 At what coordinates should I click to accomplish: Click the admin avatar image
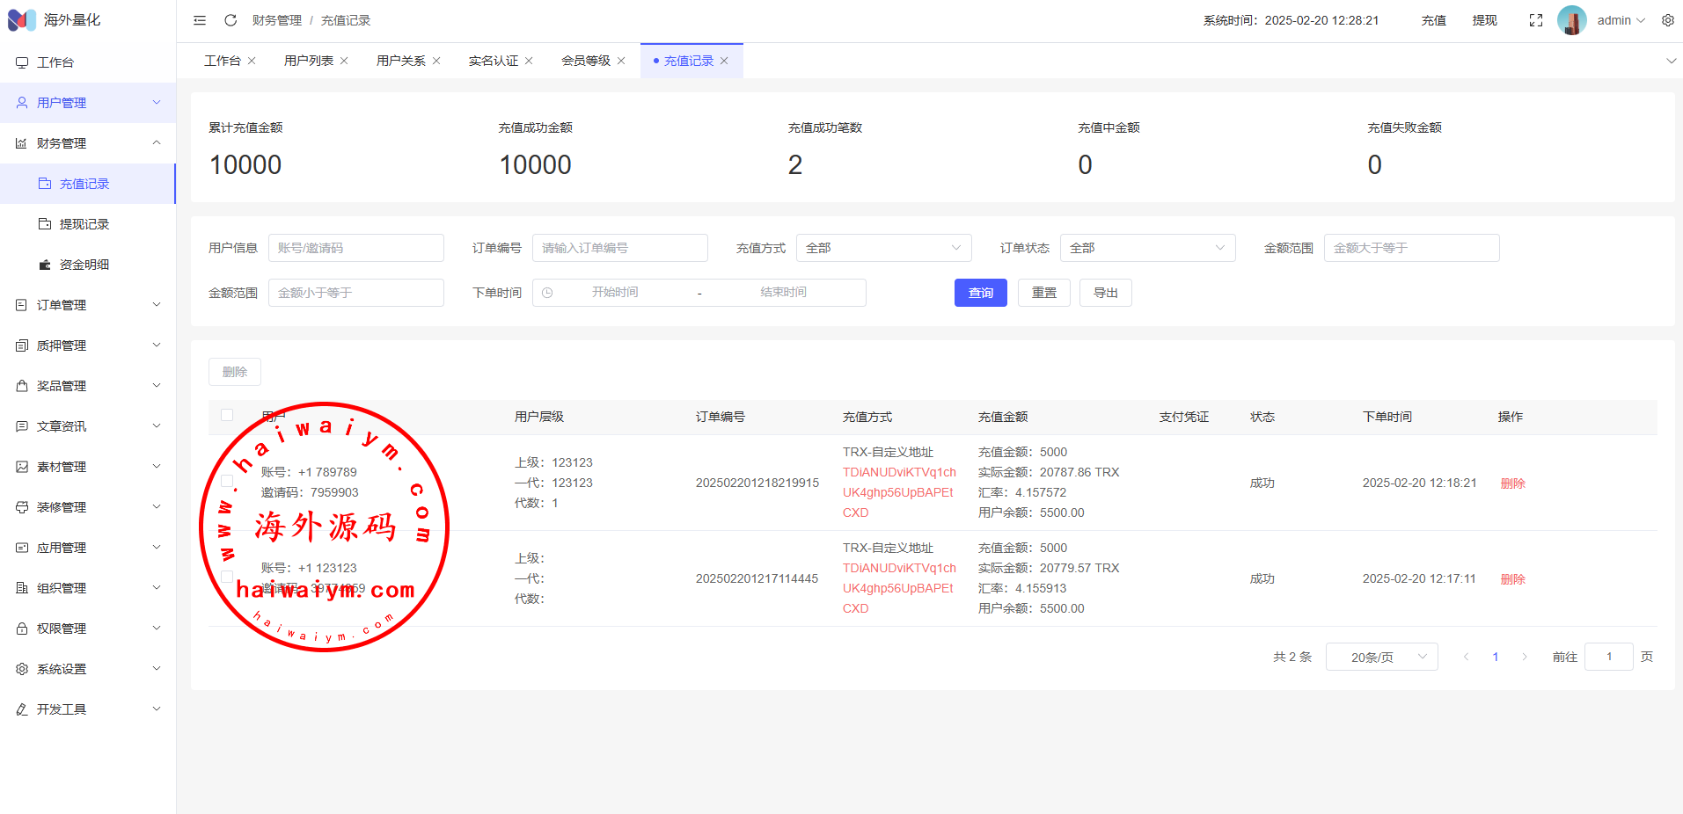click(1571, 20)
